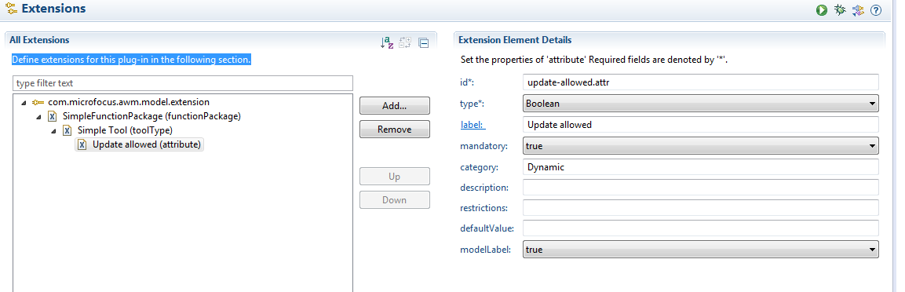Click the label field containing Update allowed
Viewport: 905px width, 292px height.
pos(701,125)
